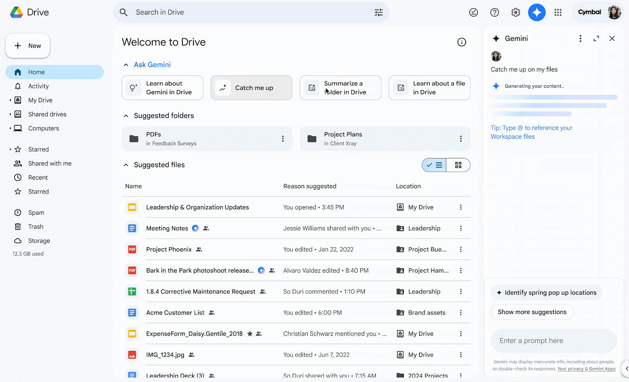Open Gemini panel more options menu
Viewport: 629px width, 382px height.
click(x=580, y=38)
